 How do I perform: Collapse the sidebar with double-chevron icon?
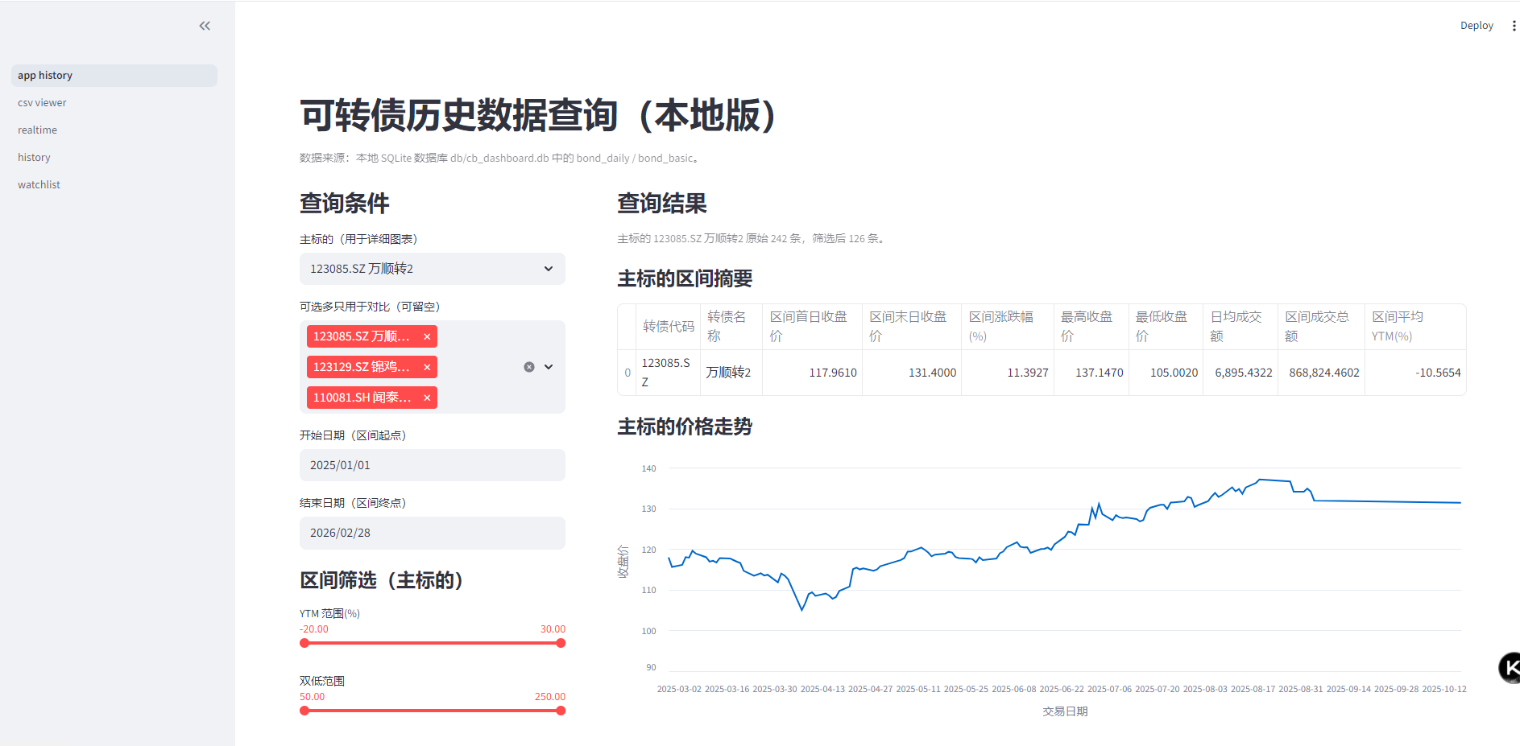click(205, 26)
